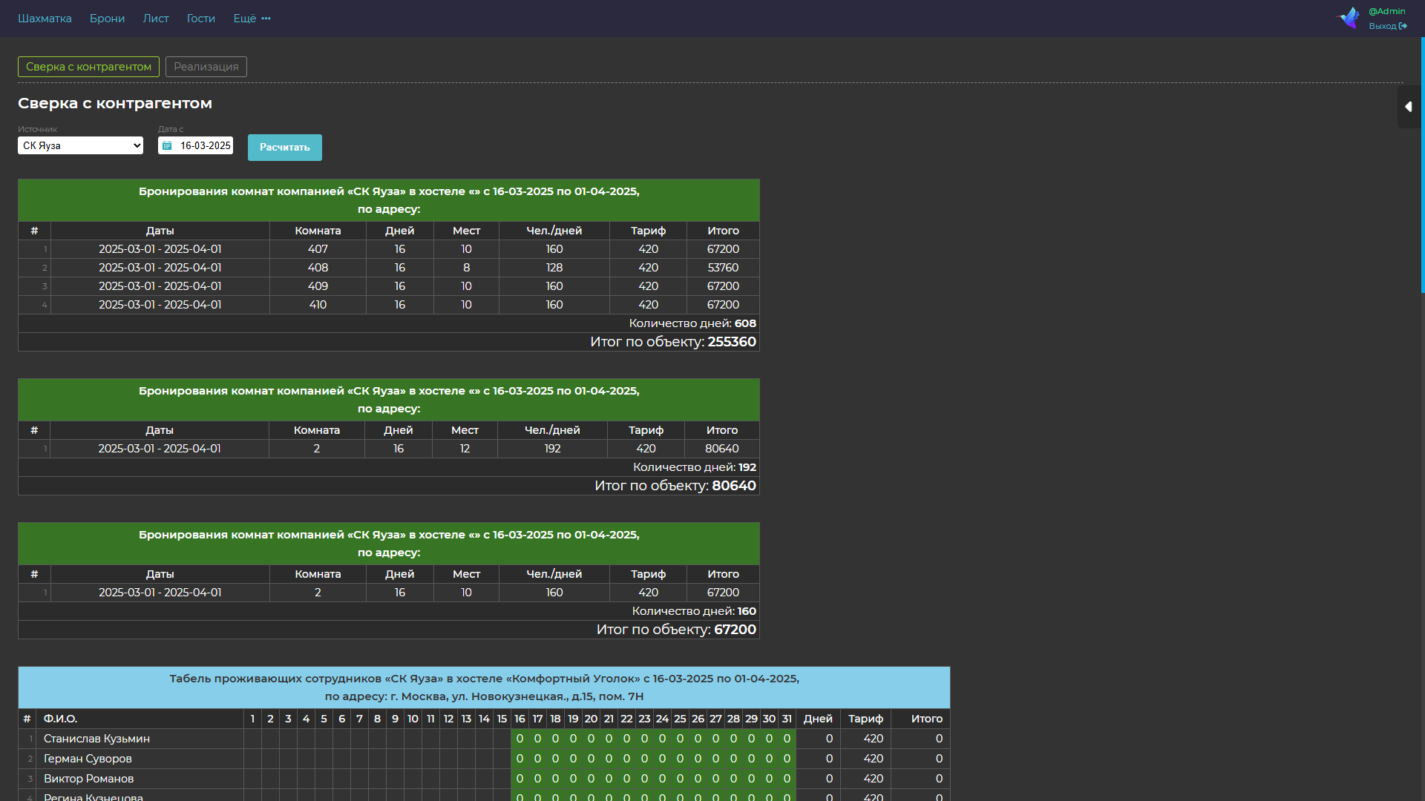1425x801 pixels.
Task: Expand the side panel arrow
Action: coord(1408,107)
